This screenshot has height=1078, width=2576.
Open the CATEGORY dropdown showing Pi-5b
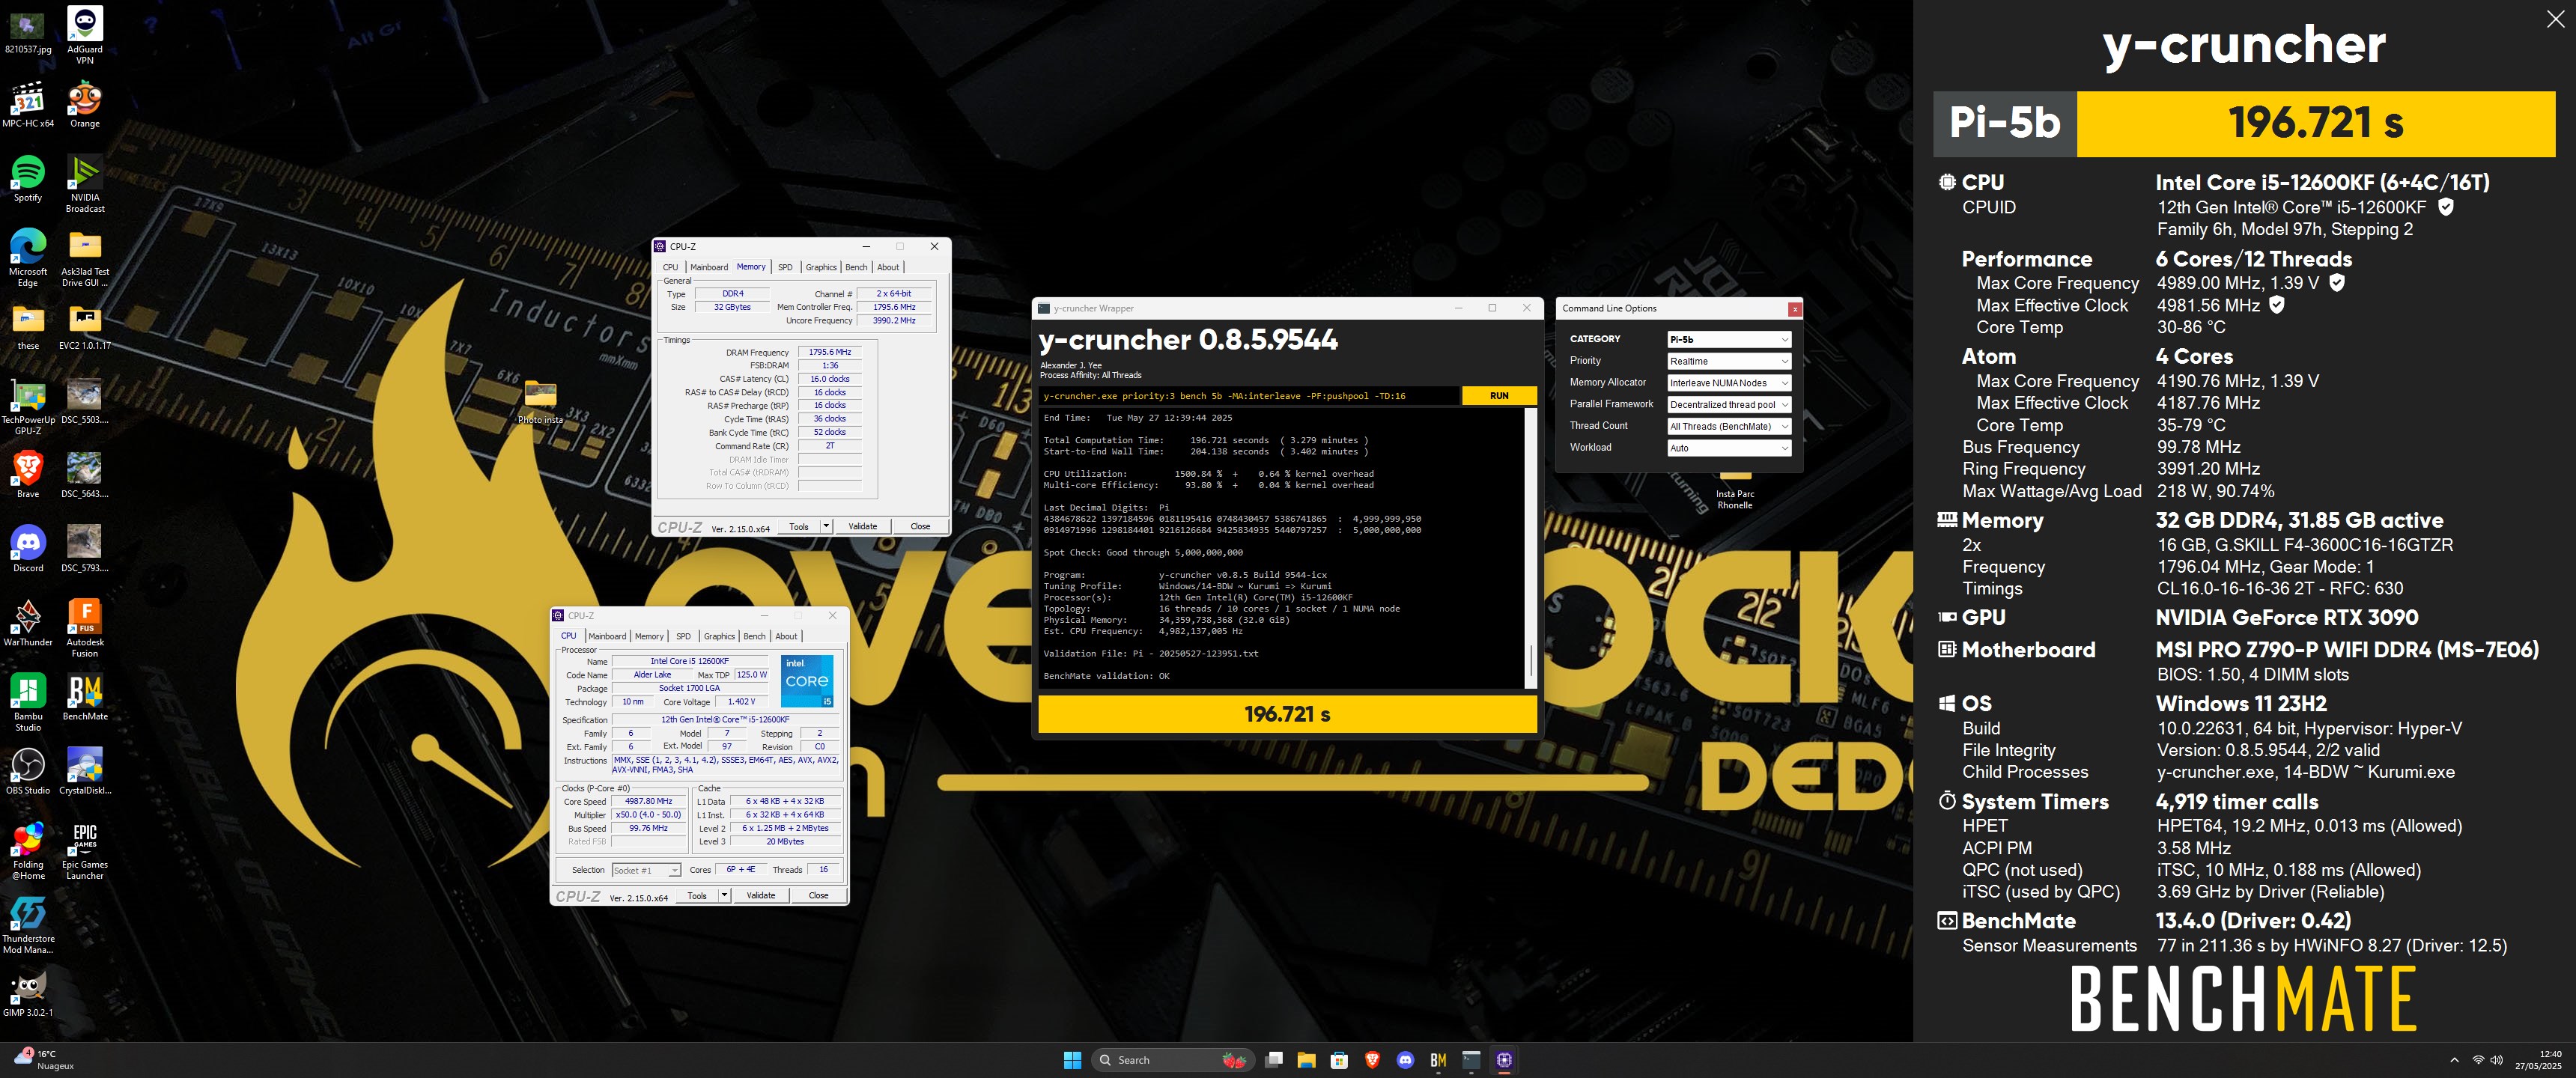[1729, 339]
